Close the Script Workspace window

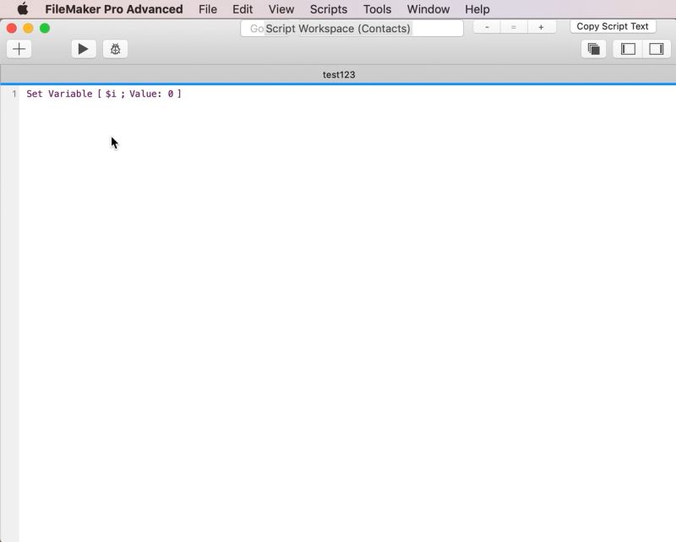point(12,29)
